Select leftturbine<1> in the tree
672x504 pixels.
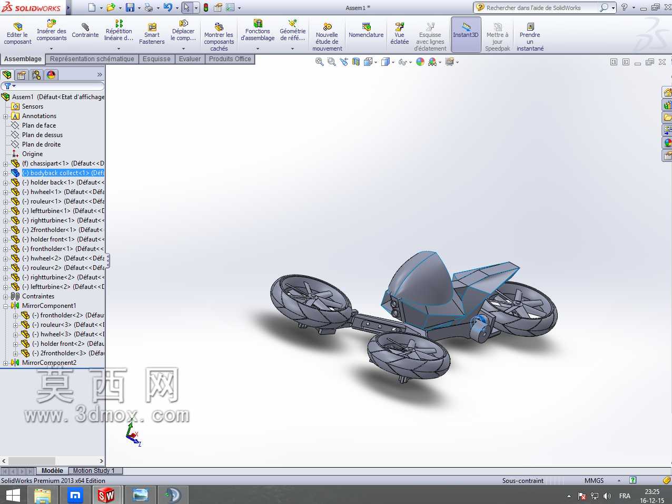pos(63,211)
